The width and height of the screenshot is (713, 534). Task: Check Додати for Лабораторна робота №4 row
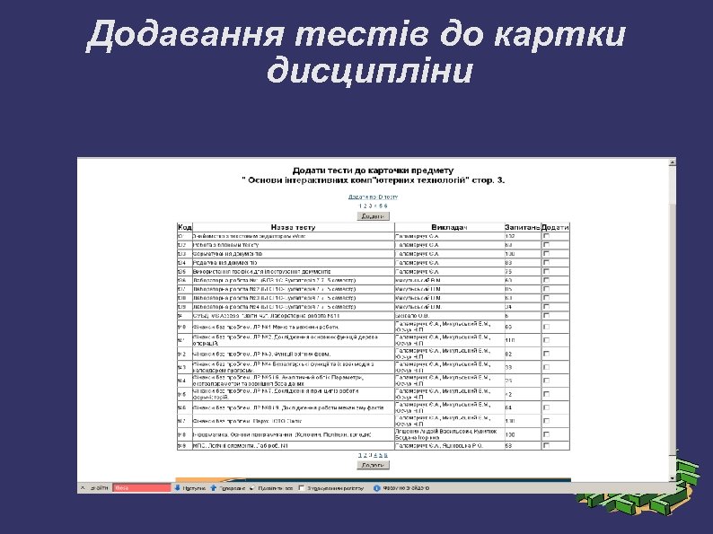[546, 307]
